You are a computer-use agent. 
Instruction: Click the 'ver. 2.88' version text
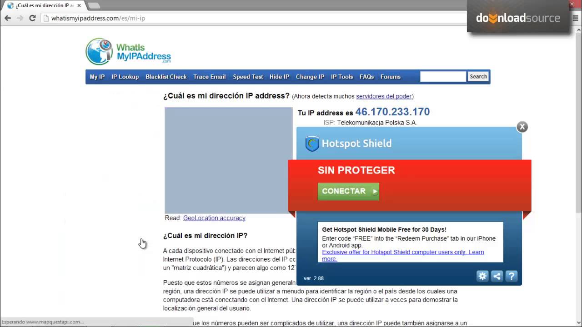pyautogui.click(x=314, y=278)
